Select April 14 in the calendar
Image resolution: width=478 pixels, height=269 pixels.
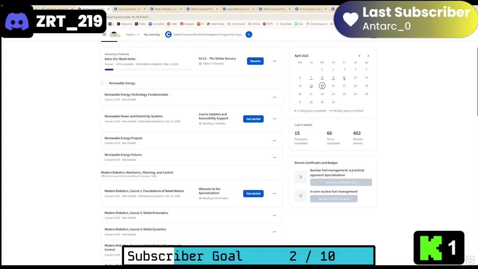point(311,86)
